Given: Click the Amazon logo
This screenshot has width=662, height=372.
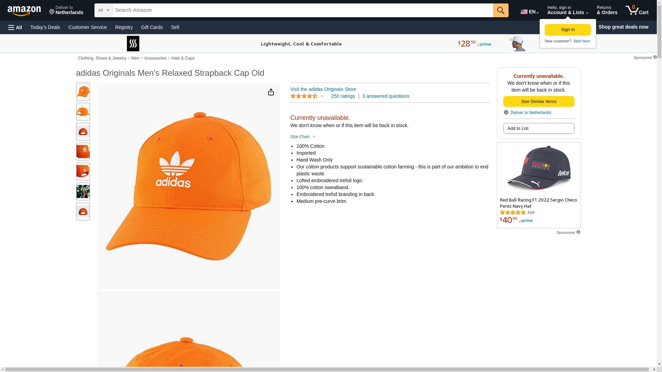Looking at the screenshot, I should (x=24, y=11).
